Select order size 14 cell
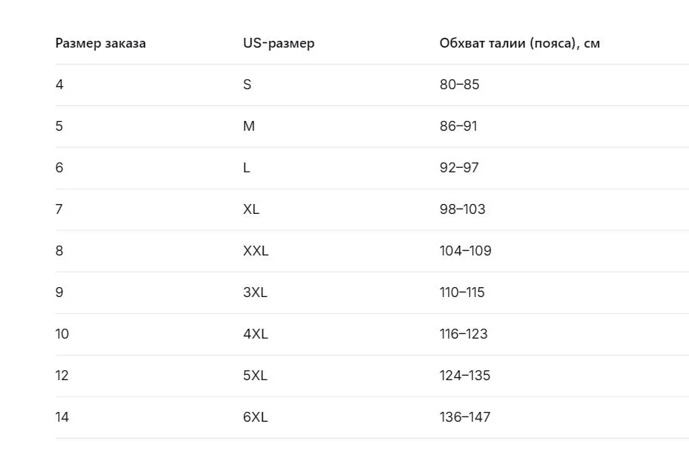The height and width of the screenshot is (458, 689). click(62, 417)
